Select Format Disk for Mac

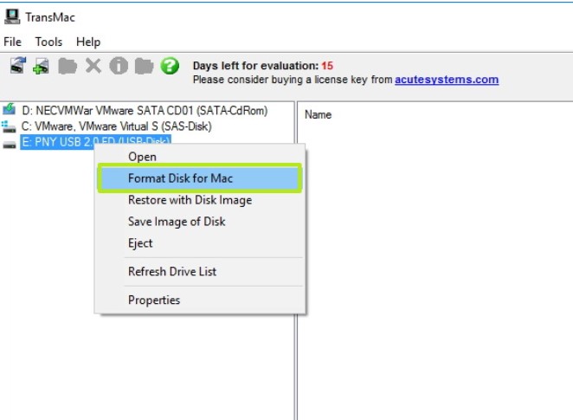point(200,178)
